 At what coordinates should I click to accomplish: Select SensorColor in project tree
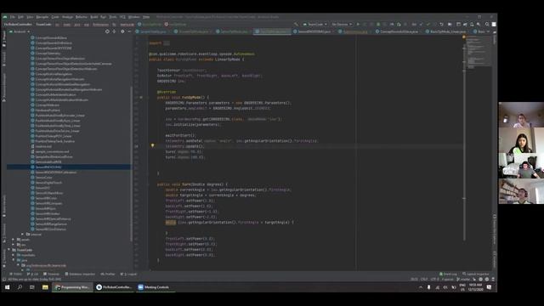[x=43, y=178]
